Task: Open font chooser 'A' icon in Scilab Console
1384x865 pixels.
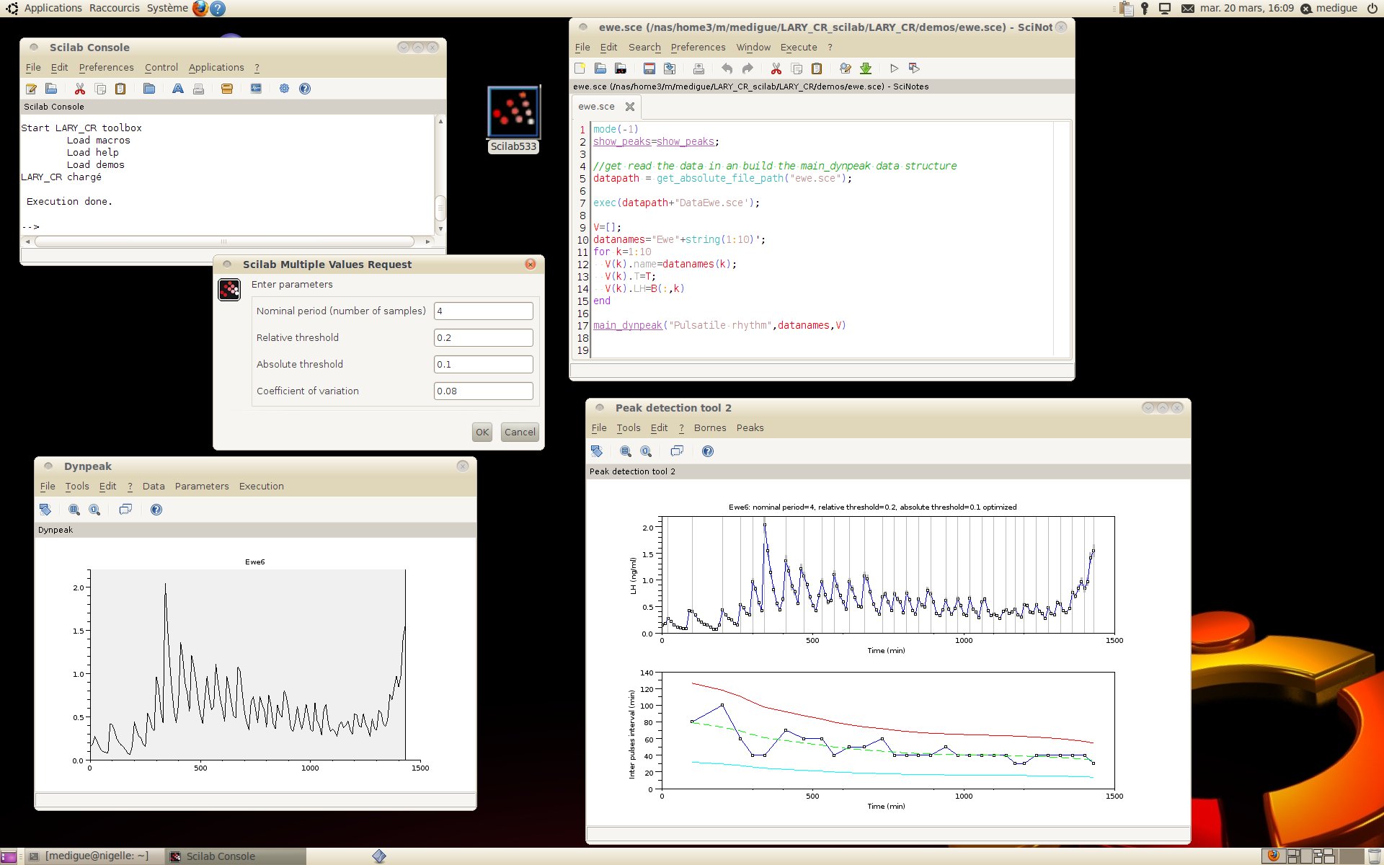Action: click(x=177, y=89)
